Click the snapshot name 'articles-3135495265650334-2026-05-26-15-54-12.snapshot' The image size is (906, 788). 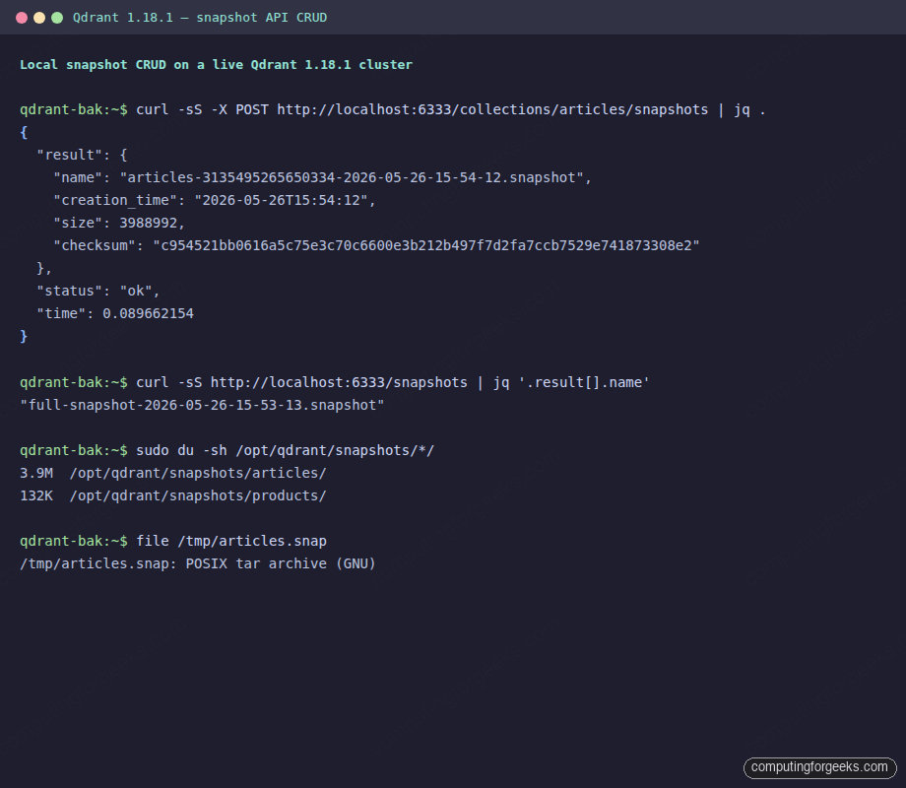[352, 177]
